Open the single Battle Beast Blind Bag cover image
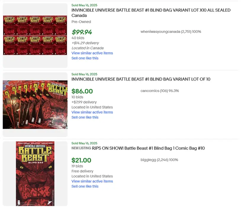The height and width of the screenshot is (208, 245). click(35, 173)
